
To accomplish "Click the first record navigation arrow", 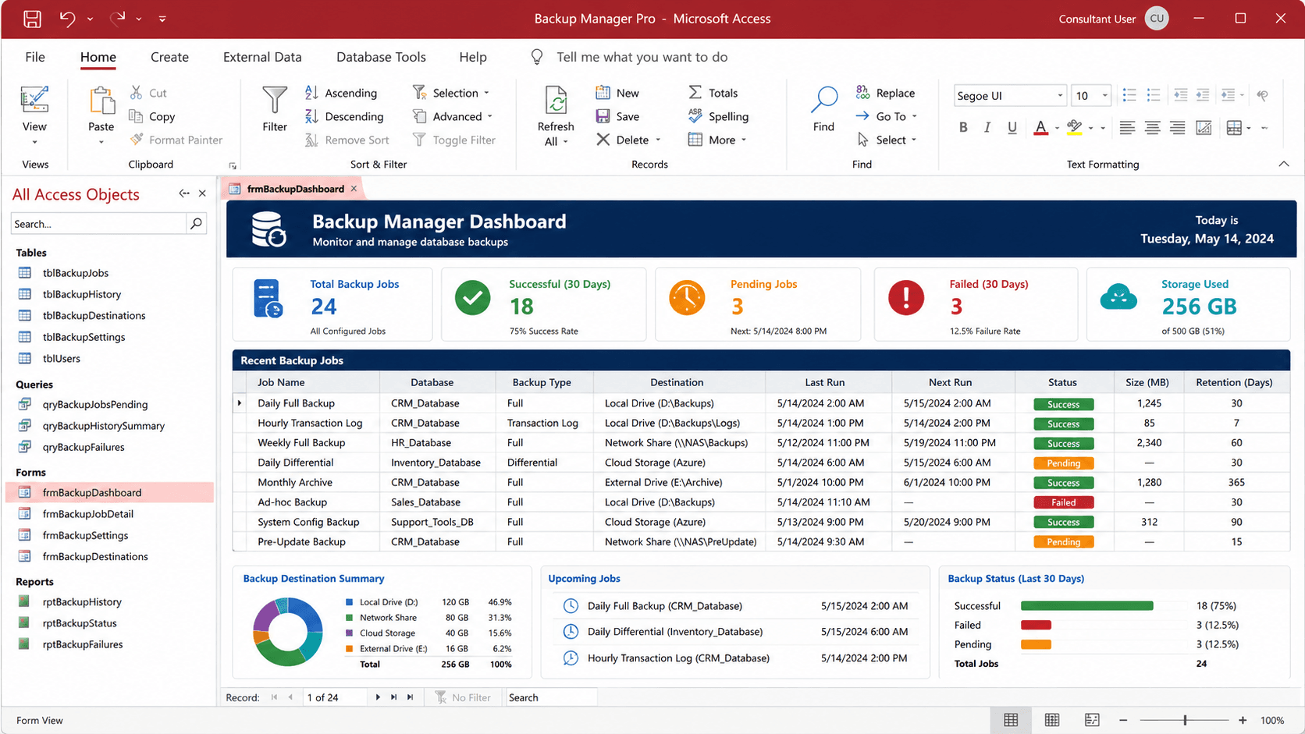I will click(274, 697).
